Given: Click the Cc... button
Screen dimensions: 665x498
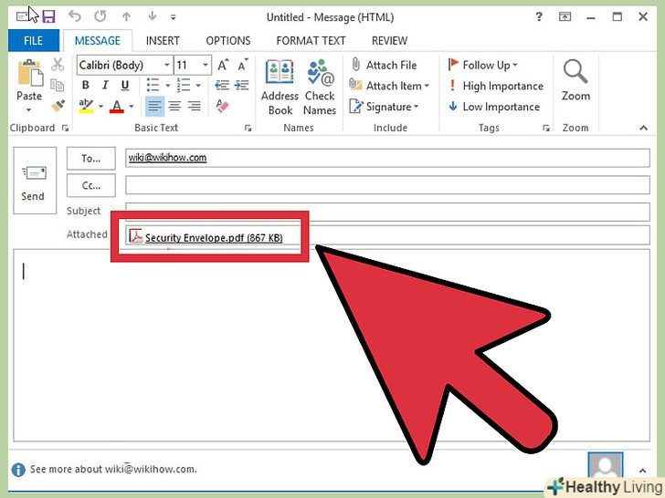Looking at the screenshot, I should 91,185.
